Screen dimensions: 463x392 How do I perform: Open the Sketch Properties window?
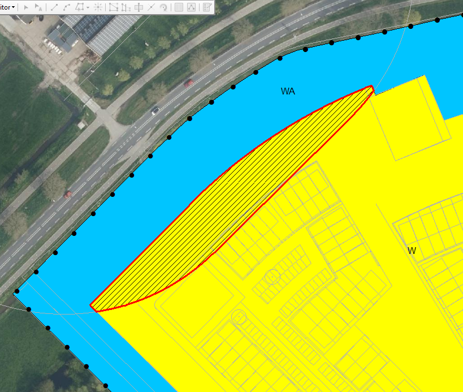[191, 7]
